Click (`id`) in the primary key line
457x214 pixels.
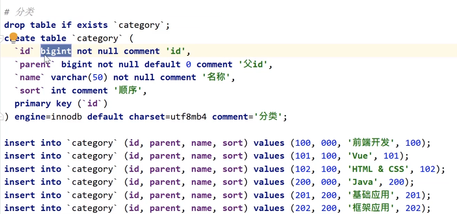[x=92, y=104]
